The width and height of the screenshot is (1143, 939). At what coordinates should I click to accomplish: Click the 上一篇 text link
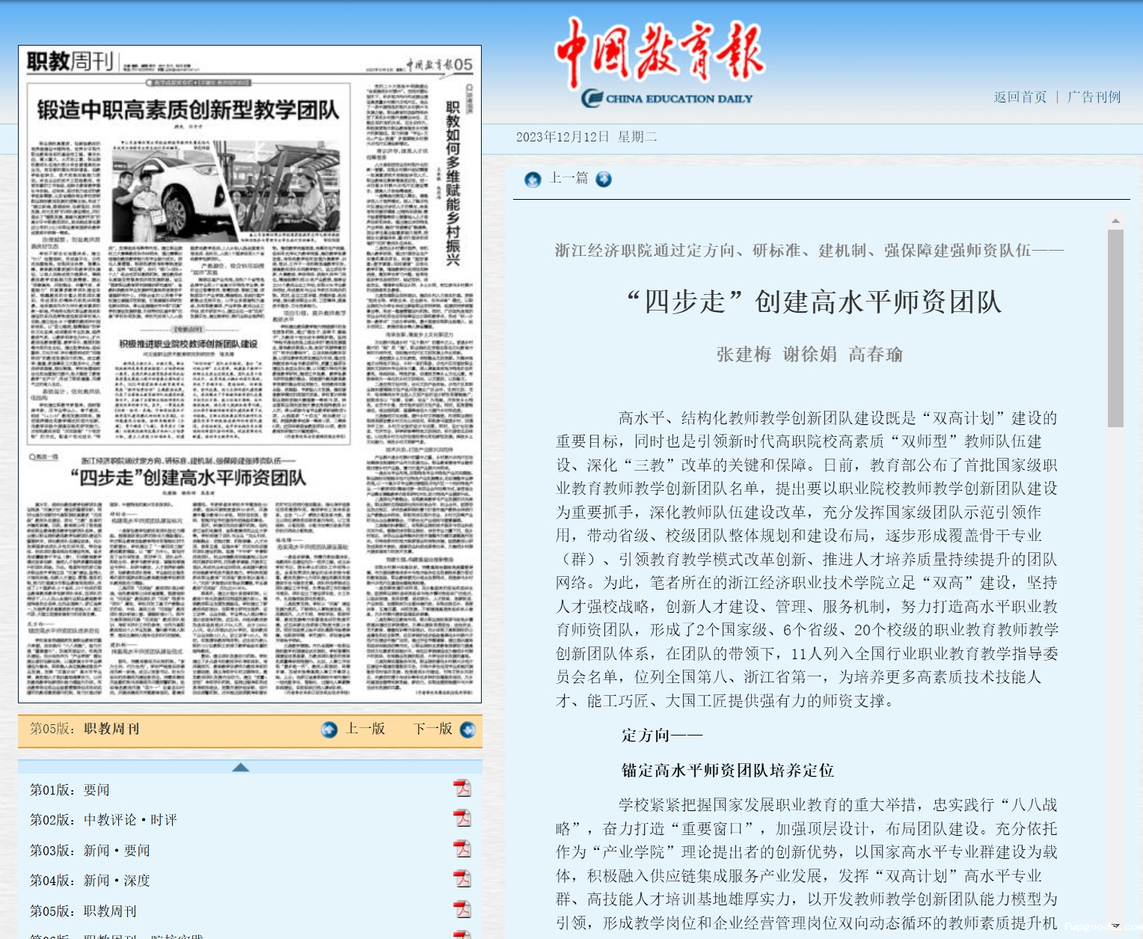569,178
